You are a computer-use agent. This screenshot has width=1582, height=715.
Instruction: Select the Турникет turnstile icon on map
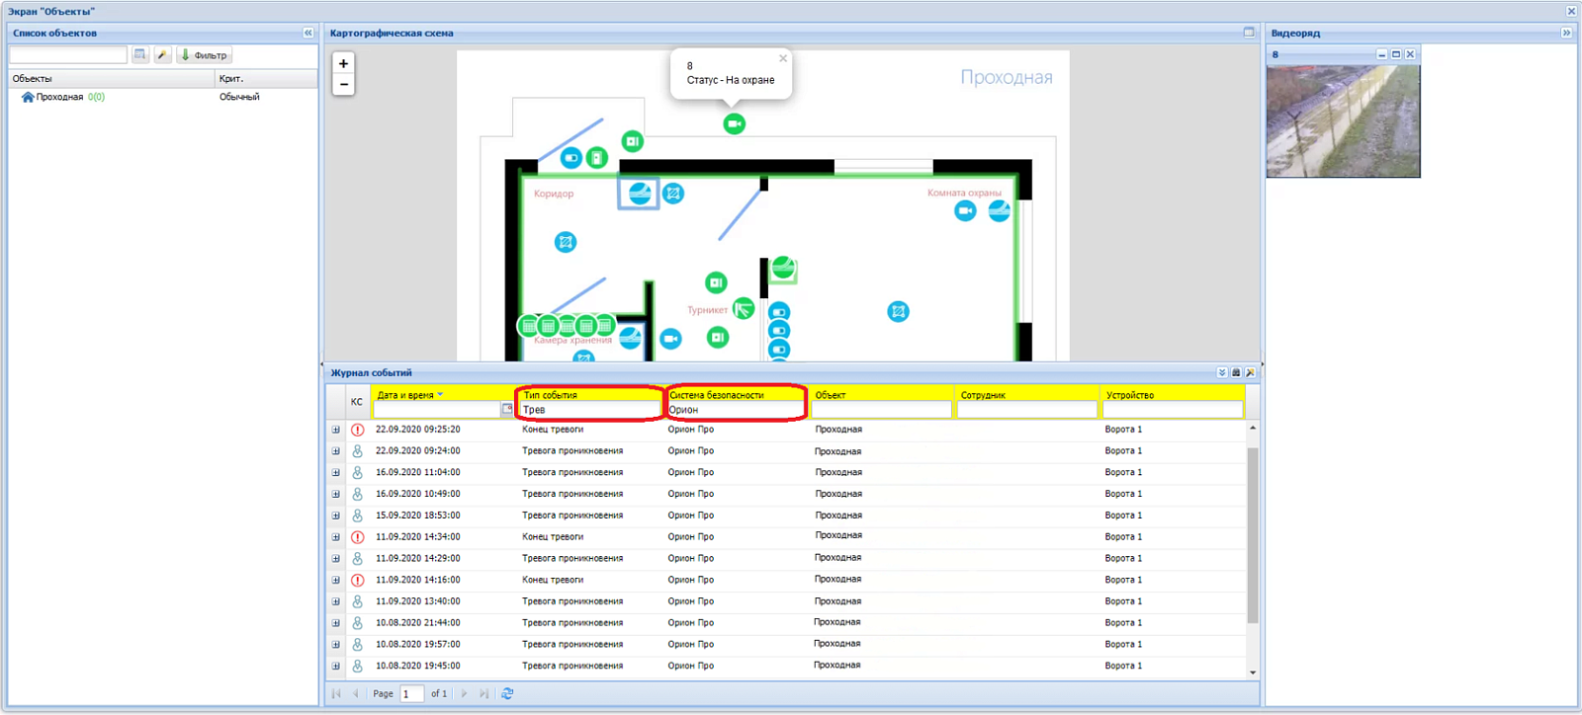point(744,309)
